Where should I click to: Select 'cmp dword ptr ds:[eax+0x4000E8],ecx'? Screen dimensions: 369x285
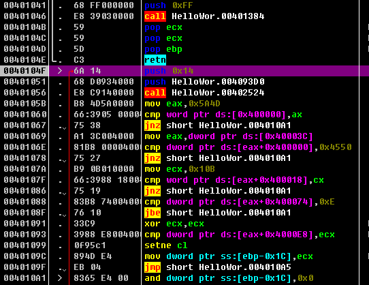(240, 235)
